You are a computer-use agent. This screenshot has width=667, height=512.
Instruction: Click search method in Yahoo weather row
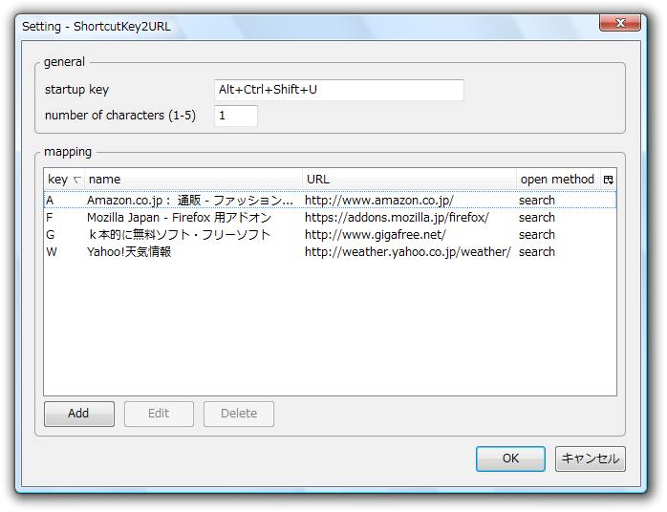click(537, 252)
